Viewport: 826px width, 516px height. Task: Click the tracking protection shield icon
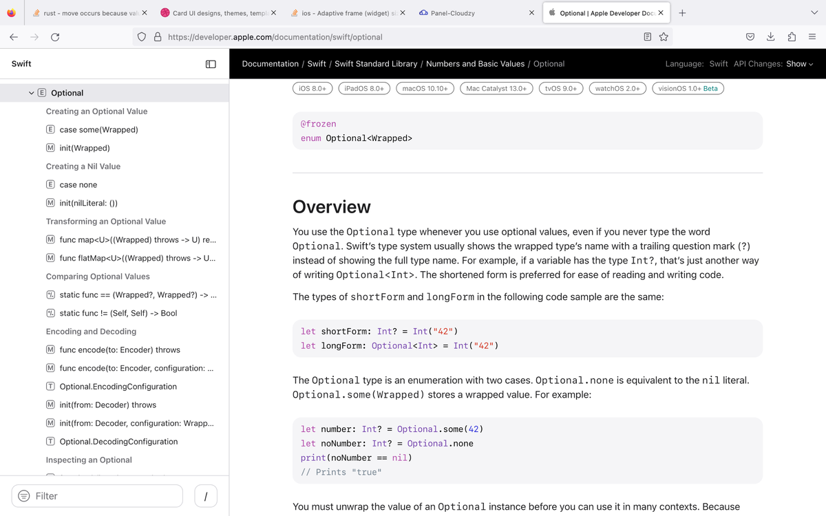[141, 38]
